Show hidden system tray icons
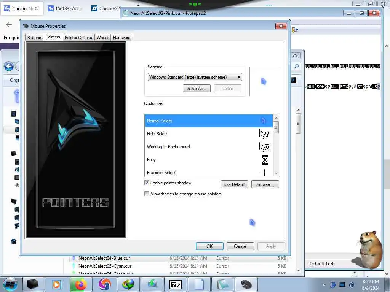This screenshot has width=390, height=292. click(x=324, y=285)
